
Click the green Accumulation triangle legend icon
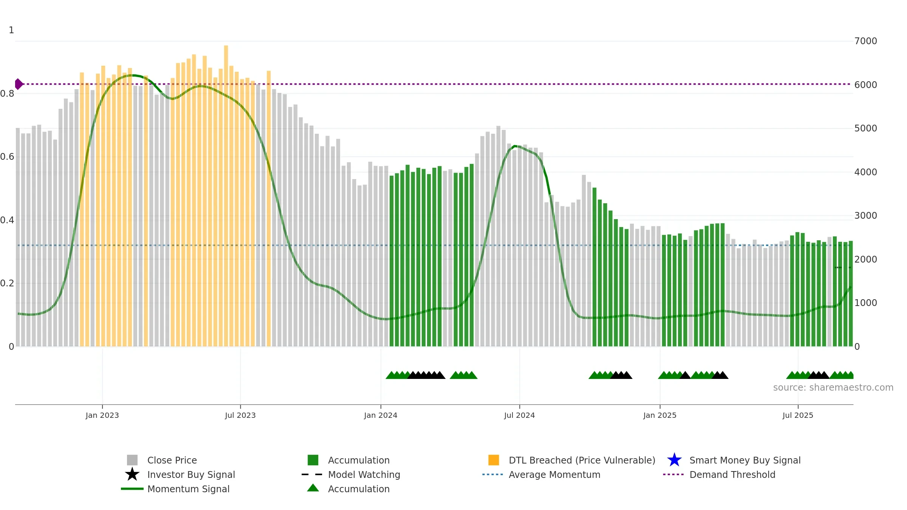tap(313, 488)
